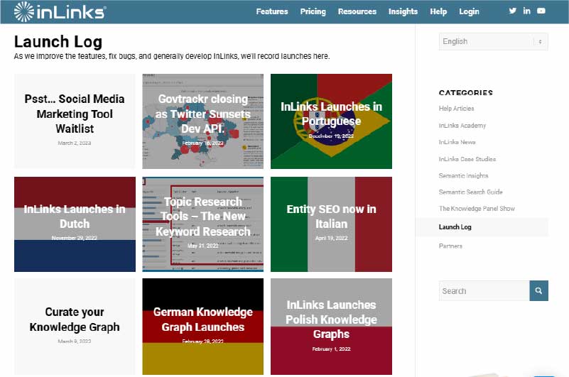Go to the Login page
Image resolution: width=569 pixels, height=377 pixels.
click(x=469, y=11)
